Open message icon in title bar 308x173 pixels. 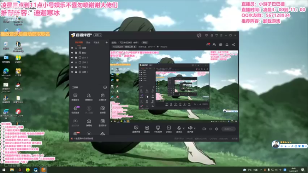click(206, 35)
